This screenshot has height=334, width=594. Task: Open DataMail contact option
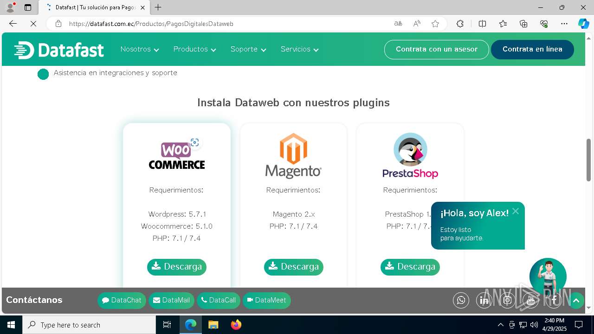pyautogui.click(x=172, y=301)
